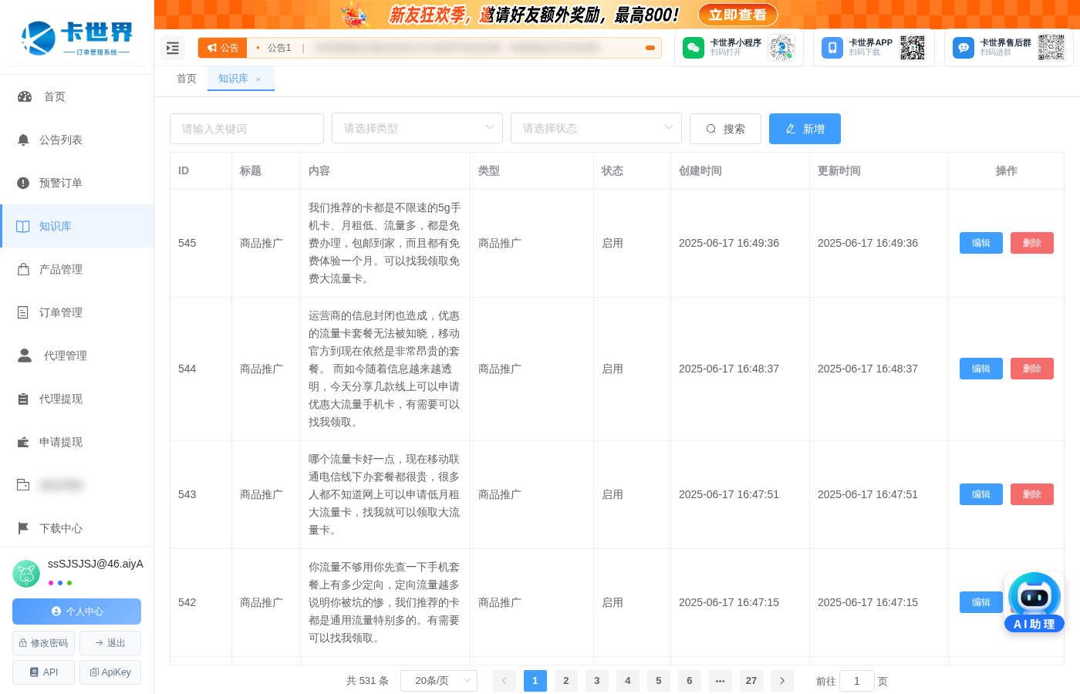Click the warning icon for 预警订单
This screenshot has width=1080, height=694.
coord(23,183)
